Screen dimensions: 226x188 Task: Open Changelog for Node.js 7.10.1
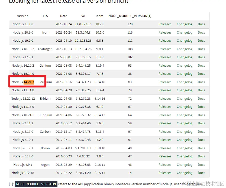(x=185, y=140)
